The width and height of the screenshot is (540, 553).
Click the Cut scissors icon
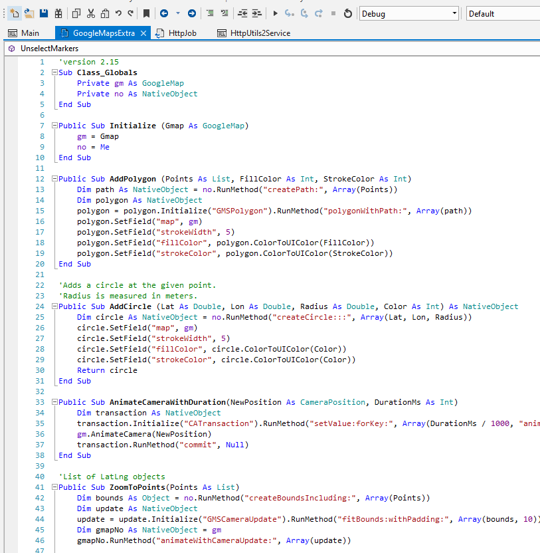click(x=90, y=13)
